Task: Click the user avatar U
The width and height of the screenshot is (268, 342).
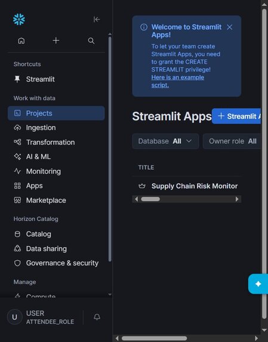Action: point(14,317)
